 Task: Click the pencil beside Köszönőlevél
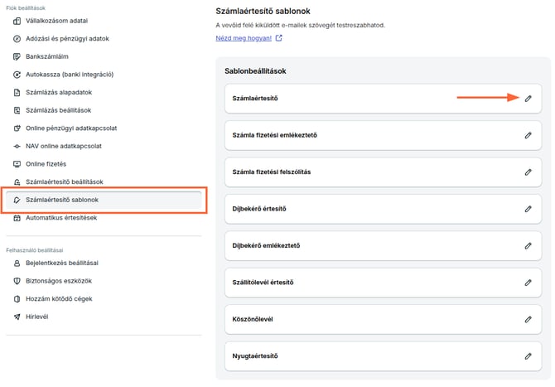(528, 319)
